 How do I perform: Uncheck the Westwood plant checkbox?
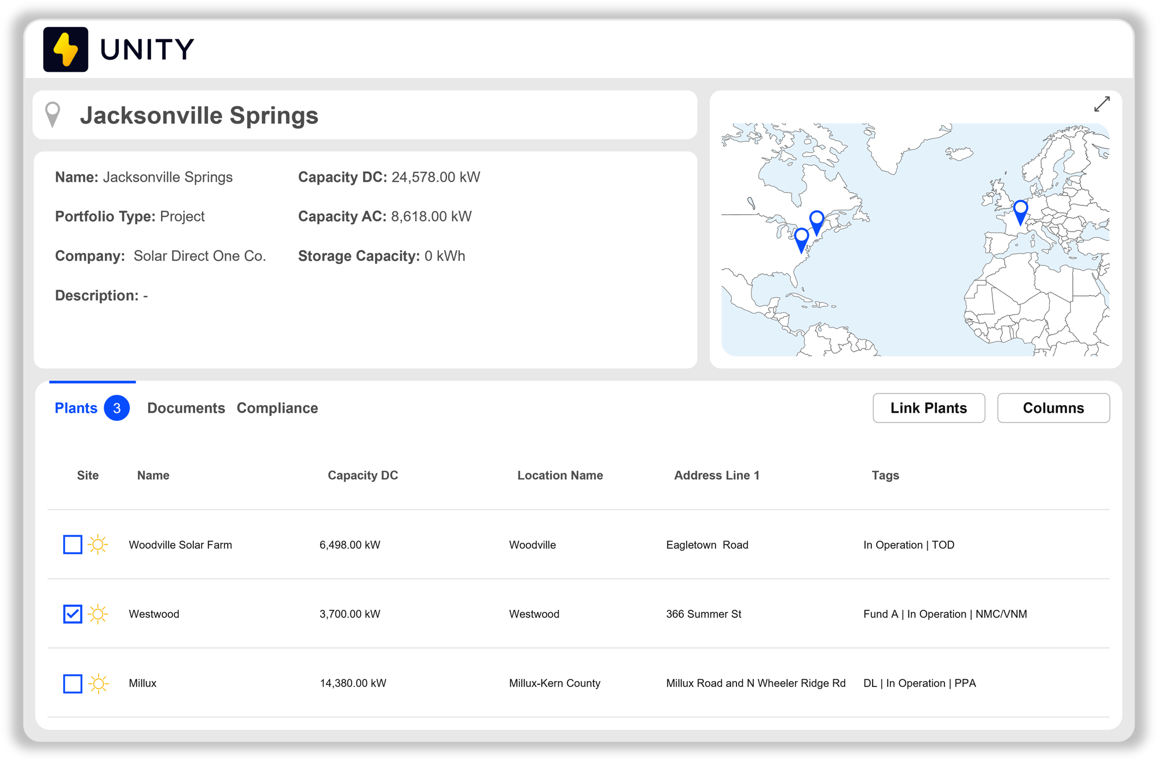[72, 614]
